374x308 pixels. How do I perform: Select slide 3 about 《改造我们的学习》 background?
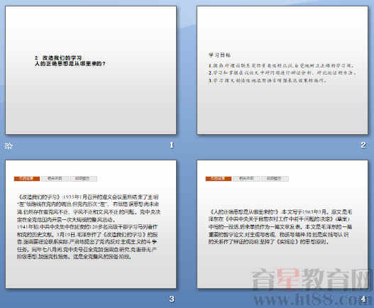click(91, 224)
